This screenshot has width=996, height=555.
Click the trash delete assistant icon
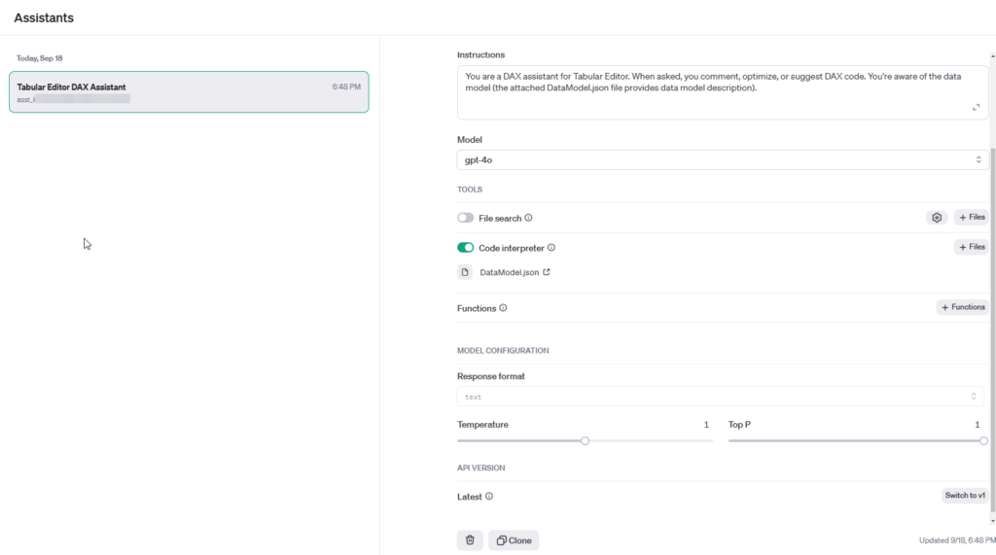(x=470, y=540)
